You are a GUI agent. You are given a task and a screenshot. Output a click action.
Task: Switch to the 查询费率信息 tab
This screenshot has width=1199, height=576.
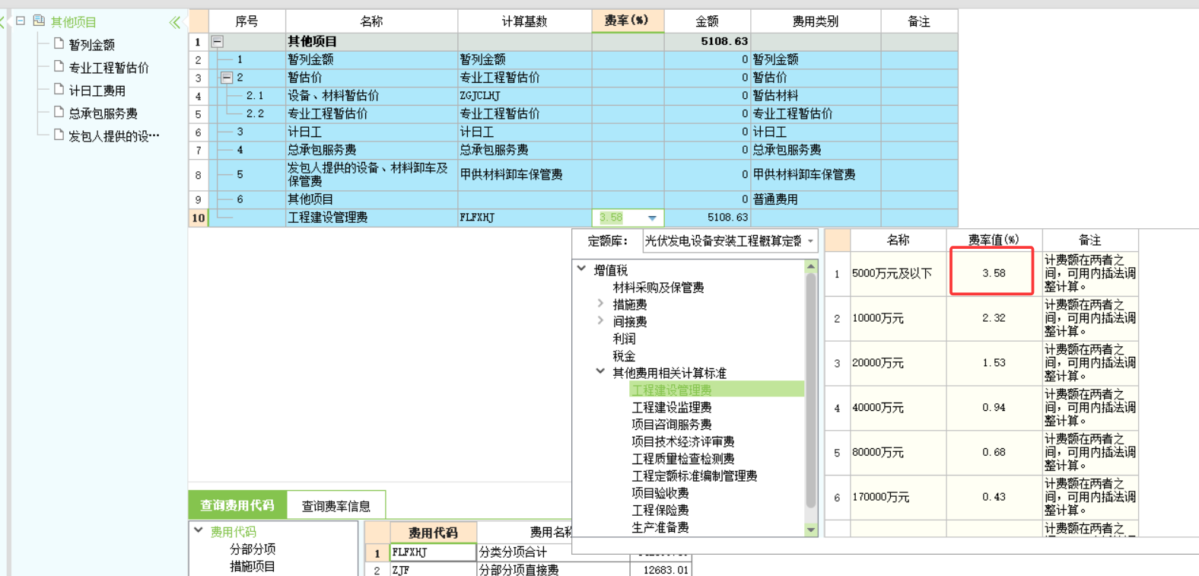(336, 505)
